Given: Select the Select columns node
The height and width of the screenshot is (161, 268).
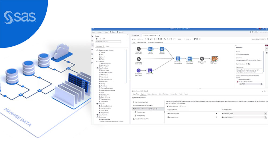Looking at the screenshot, I should pyautogui.click(x=150, y=49).
